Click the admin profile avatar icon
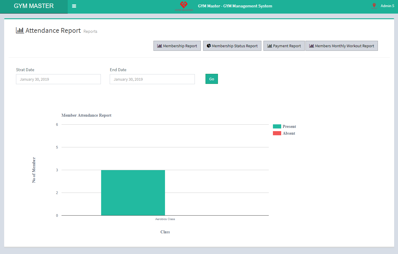The height and width of the screenshot is (254, 398). click(374, 6)
